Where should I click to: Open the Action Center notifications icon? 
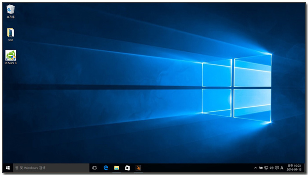(x=277, y=168)
